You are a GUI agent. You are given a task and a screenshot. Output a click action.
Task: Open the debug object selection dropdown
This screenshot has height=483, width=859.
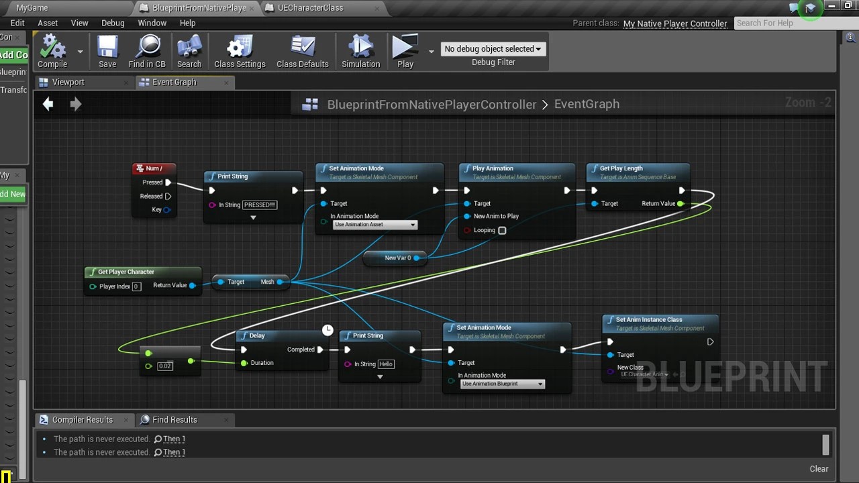click(493, 49)
